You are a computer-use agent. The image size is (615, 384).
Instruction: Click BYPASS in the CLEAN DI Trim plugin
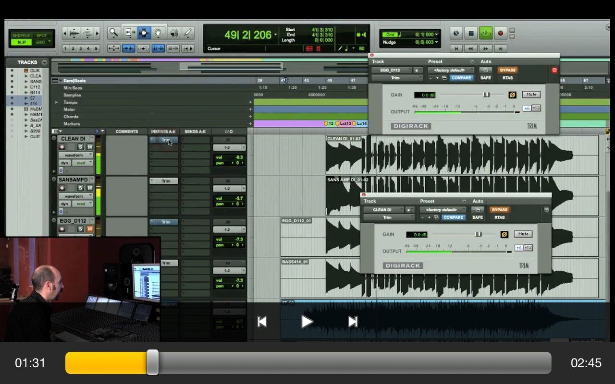point(500,210)
